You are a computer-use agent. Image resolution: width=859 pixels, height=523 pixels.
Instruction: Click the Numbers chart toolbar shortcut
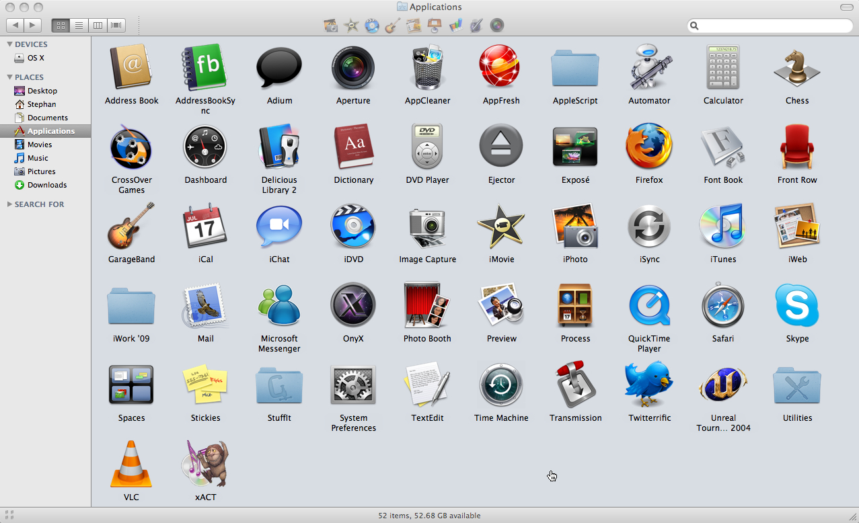click(x=455, y=26)
